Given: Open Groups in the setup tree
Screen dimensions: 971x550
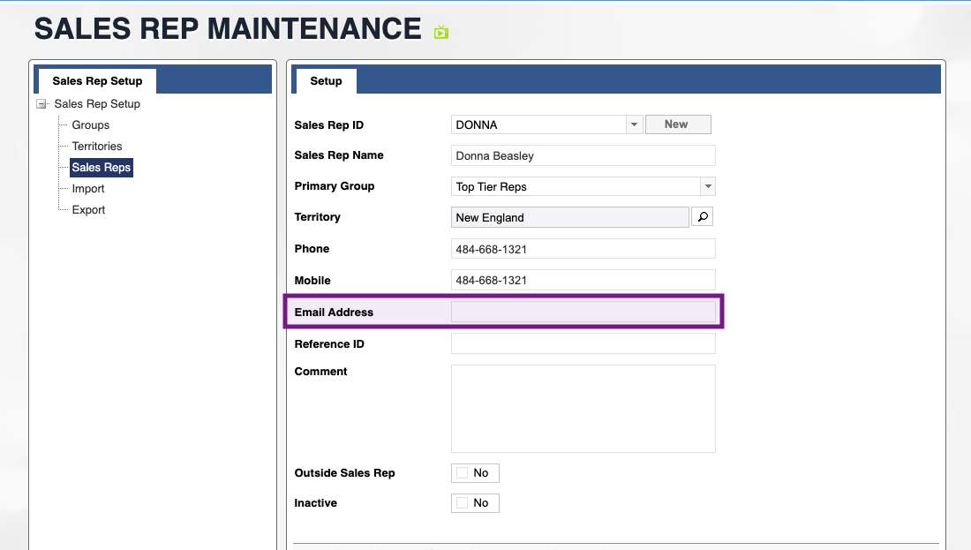Looking at the screenshot, I should pos(91,125).
